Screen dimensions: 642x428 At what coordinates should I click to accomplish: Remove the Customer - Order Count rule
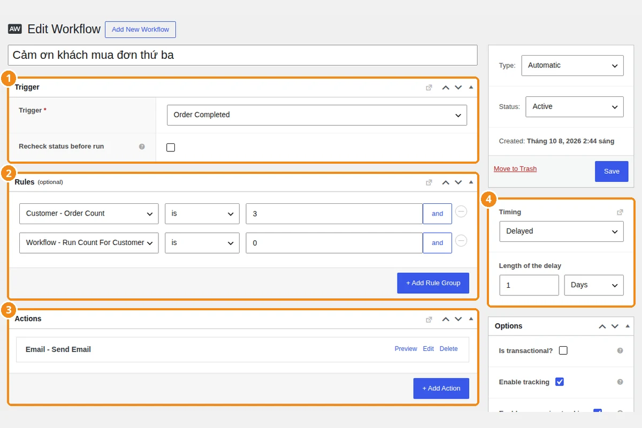tap(461, 212)
